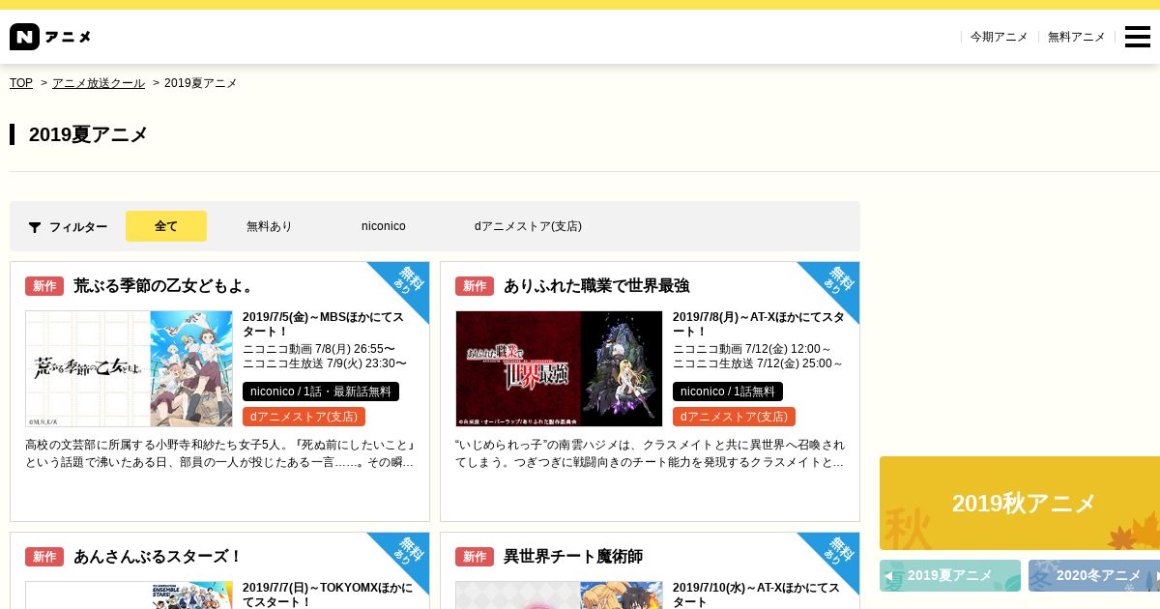Click the left arrow on 2019夏アニメ banner
The image size is (1160, 609).
tap(888, 576)
